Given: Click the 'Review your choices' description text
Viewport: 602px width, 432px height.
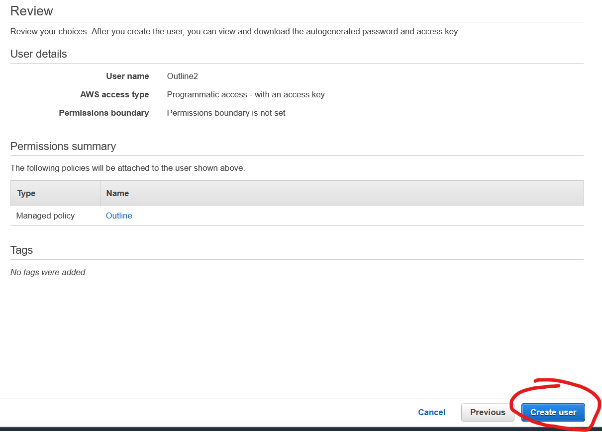Looking at the screenshot, I should pos(234,31).
